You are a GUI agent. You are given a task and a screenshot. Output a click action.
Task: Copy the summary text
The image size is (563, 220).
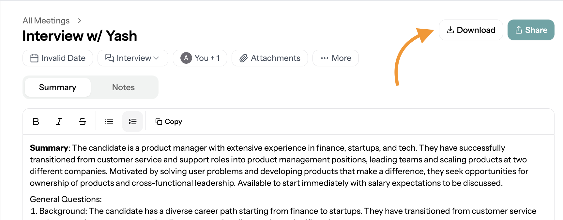pos(169,122)
